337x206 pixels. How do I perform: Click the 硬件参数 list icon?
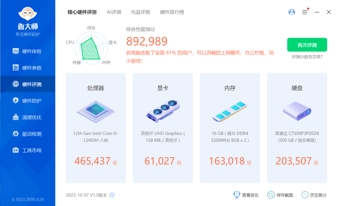pyautogui.click(x=16, y=67)
